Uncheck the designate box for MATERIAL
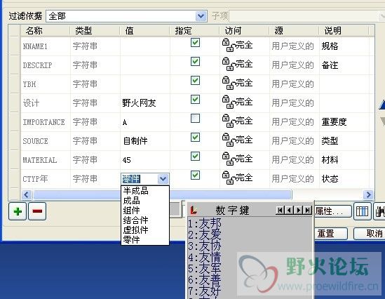 (195, 156)
